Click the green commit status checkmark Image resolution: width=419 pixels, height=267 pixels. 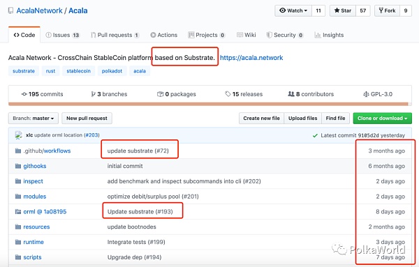[315, 135]
